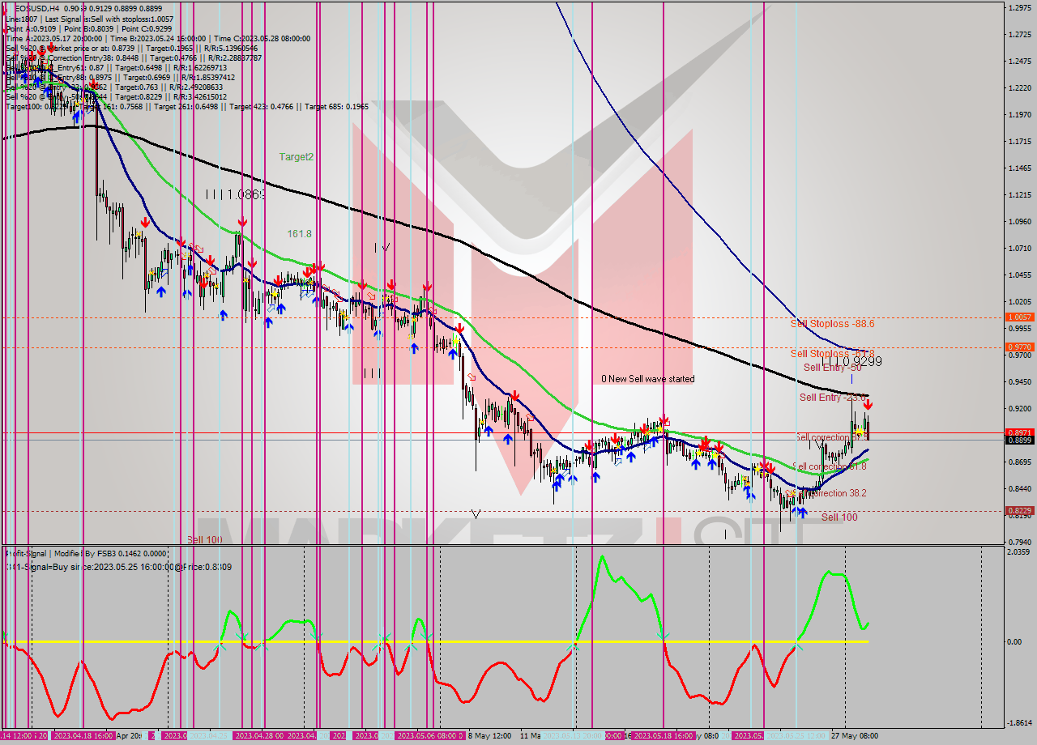Click the 'Sell Entry -50' label
The image size is (1037, 745).
click(832, 368)
